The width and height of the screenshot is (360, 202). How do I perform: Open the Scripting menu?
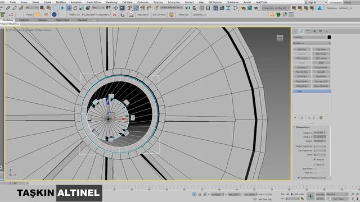point(158,2)
